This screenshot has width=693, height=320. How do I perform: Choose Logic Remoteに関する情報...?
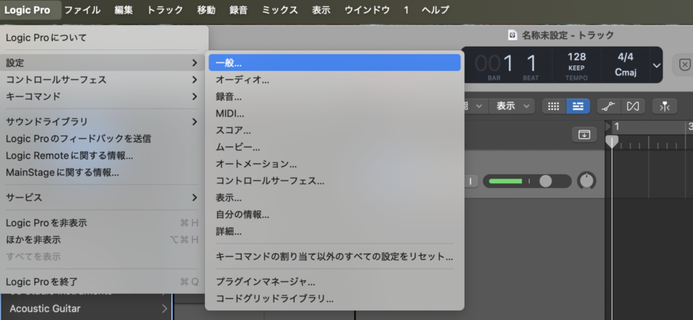[x=104, y=156]
